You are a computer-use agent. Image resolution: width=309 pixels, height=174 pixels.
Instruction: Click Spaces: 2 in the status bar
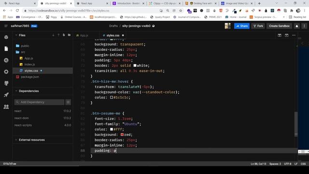click(275, 164)
